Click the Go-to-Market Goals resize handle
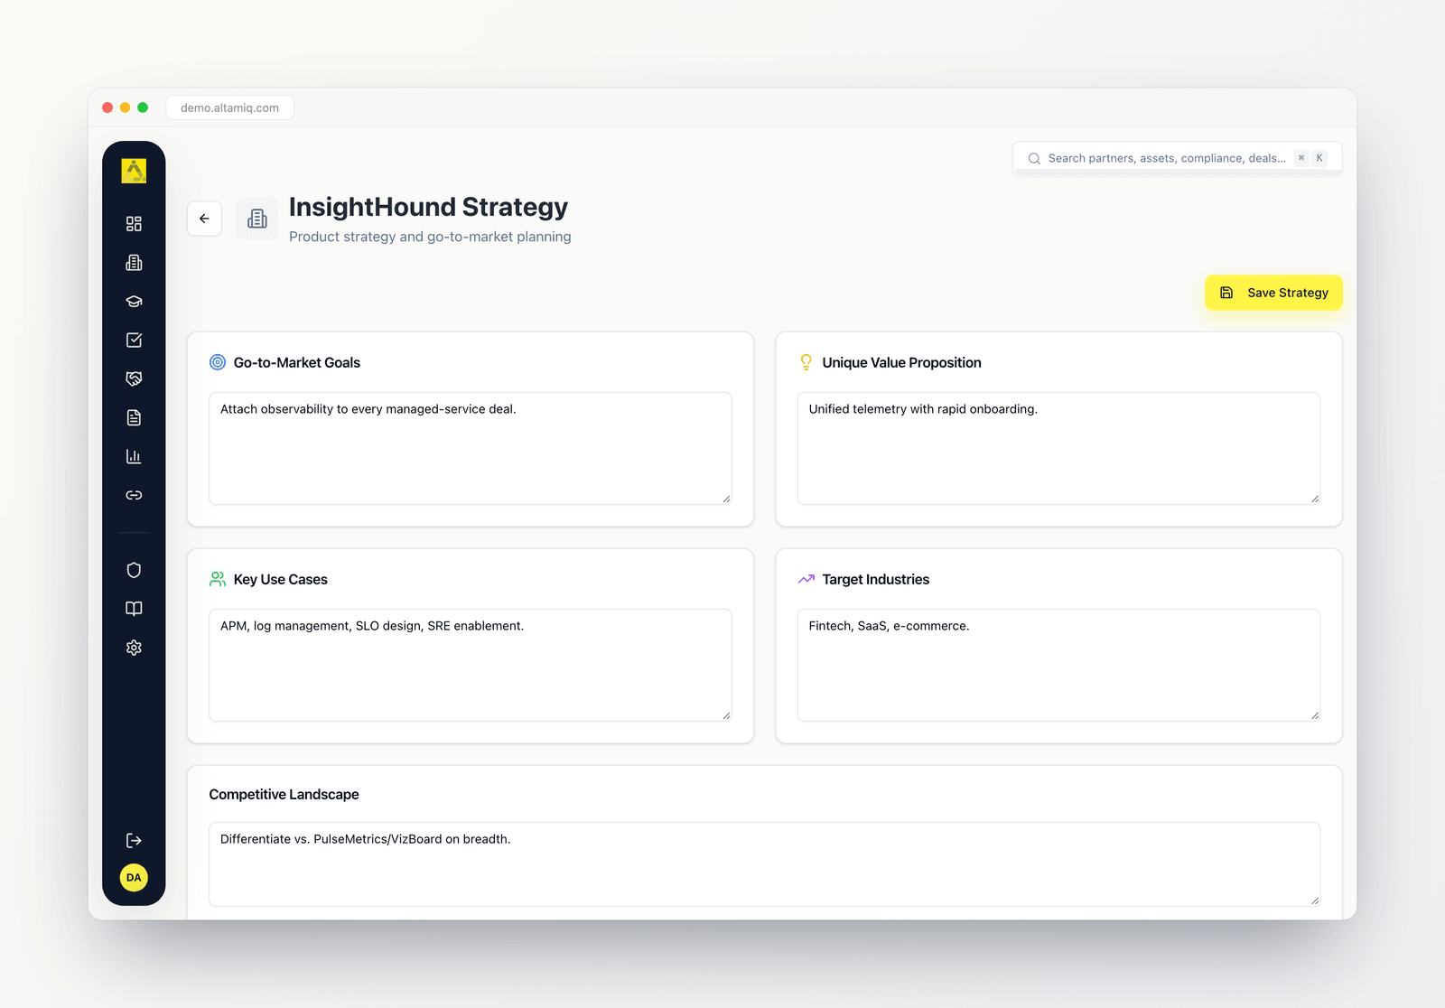 point(726,499)
